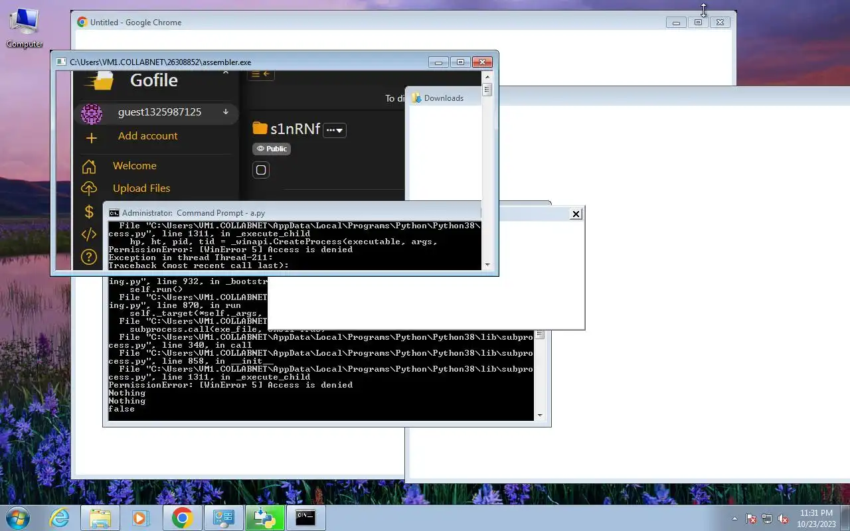Click the Gofile folder logo
The height and width of the screenshot is (531, 850).
(x=100, y=80)
